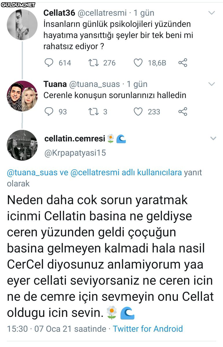Viewport: 223px width, 347px height.
Task: Open dropdown arrow on cellatin.cemresi's tweet
Action: point(213,139)
